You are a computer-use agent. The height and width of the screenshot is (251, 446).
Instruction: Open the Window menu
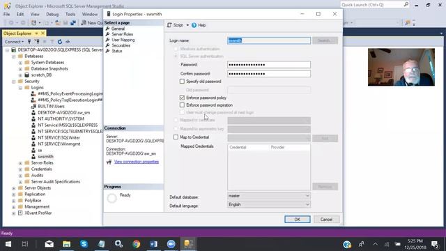tap(90, 14)
